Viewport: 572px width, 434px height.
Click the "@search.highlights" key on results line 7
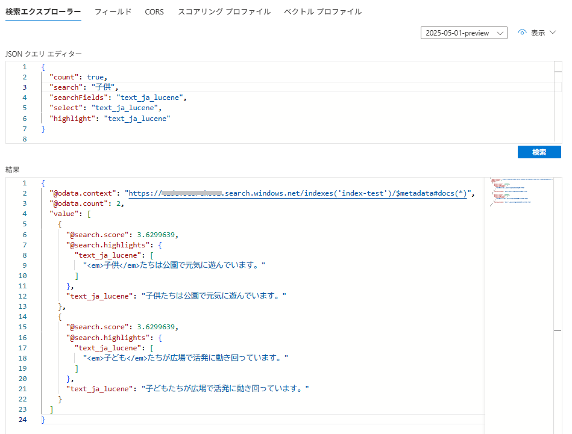108,245
